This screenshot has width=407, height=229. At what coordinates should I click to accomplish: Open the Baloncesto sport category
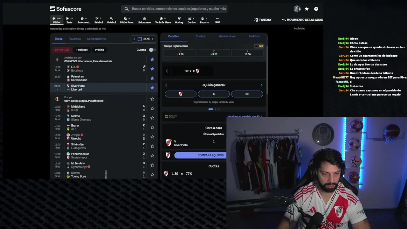(x=84, y=20)
